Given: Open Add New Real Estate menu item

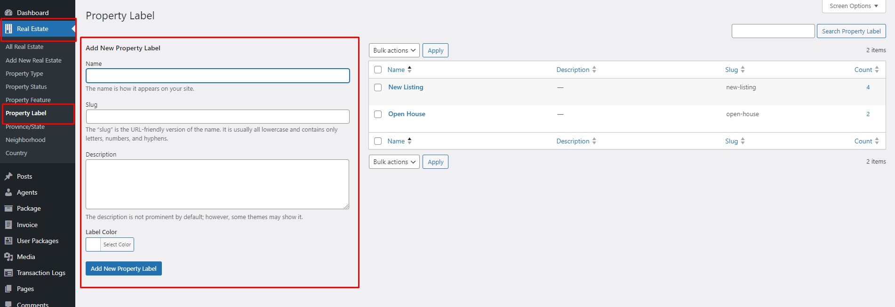Looking at the screenshot, I should pyautogui.click(x=33, y=60).
